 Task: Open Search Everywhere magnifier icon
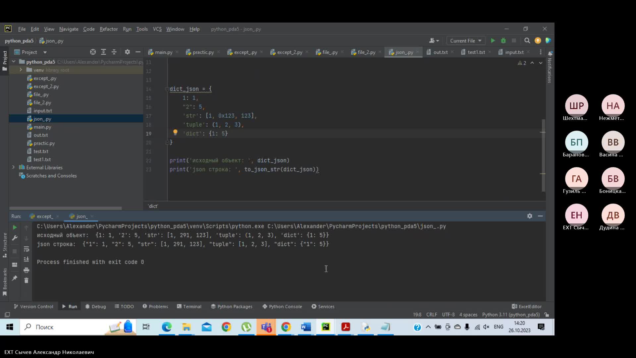pos(527,41)
